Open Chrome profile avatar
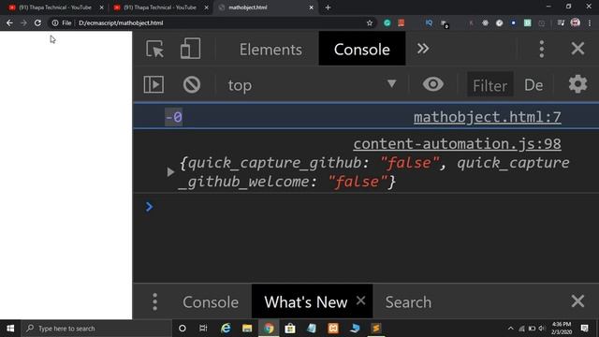599x337 pixels. [575, 22]
